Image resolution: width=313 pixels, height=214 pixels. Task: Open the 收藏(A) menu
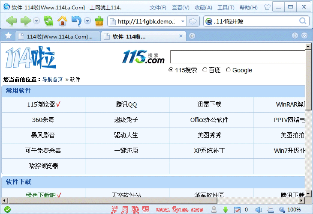pyautogui.click(x=203, y=8)
